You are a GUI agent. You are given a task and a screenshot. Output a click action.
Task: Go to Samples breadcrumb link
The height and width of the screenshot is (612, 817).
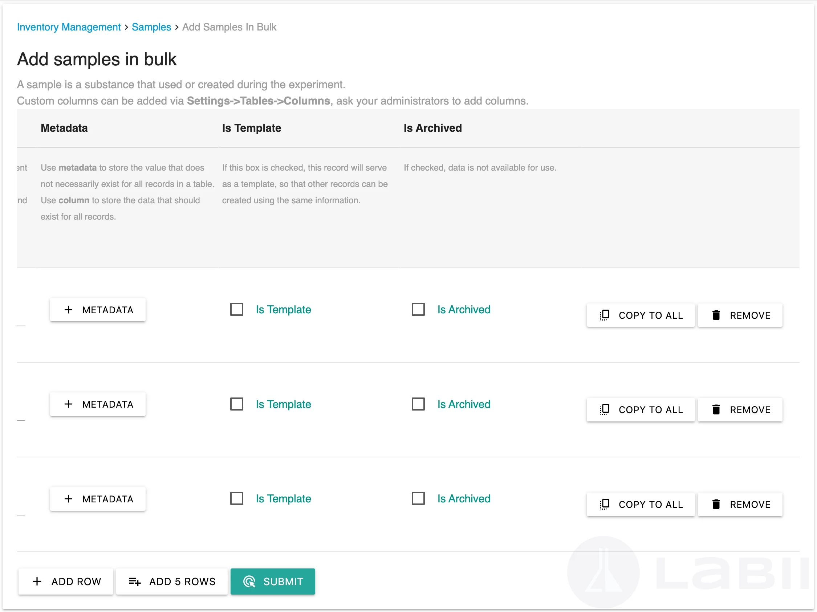(151, 27)
